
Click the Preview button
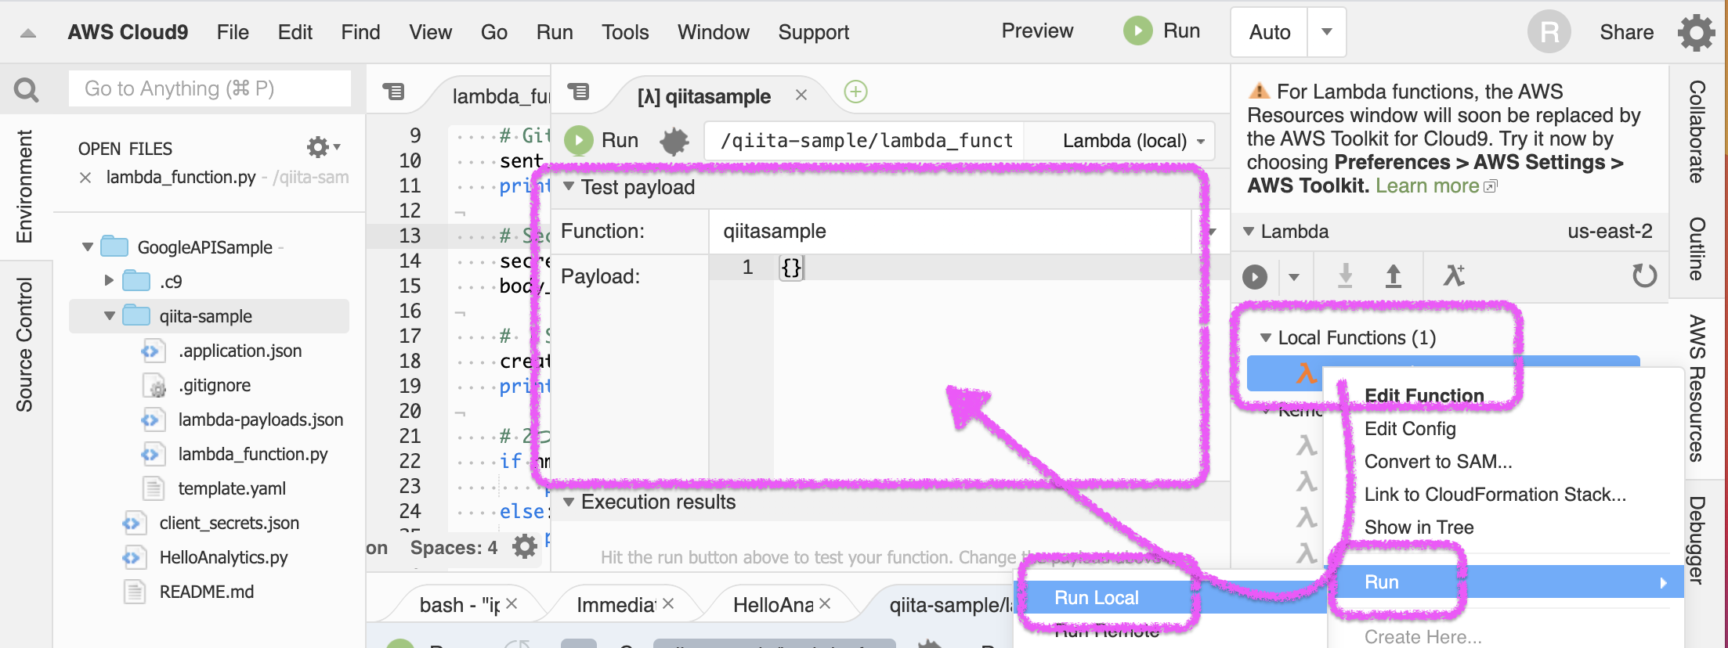(x=1037, y=31)
